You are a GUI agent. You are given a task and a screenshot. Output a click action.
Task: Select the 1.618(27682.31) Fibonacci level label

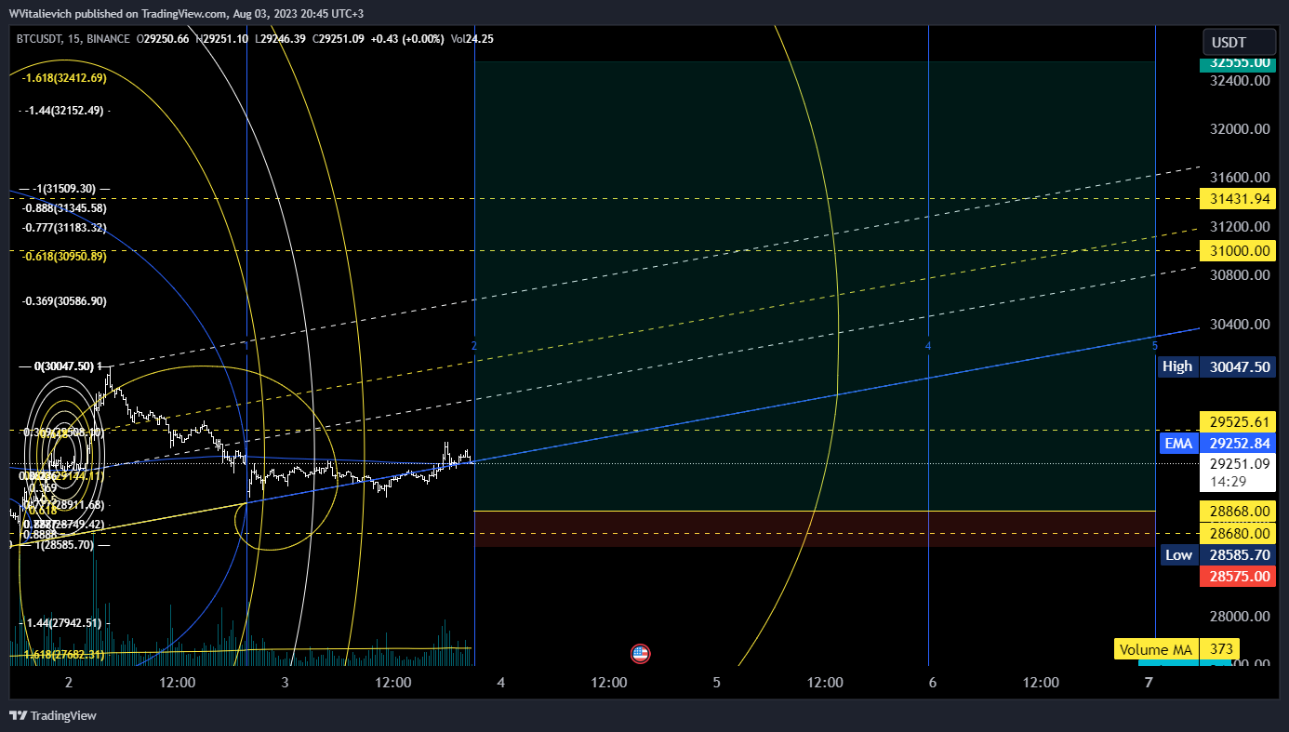point(64,655)
